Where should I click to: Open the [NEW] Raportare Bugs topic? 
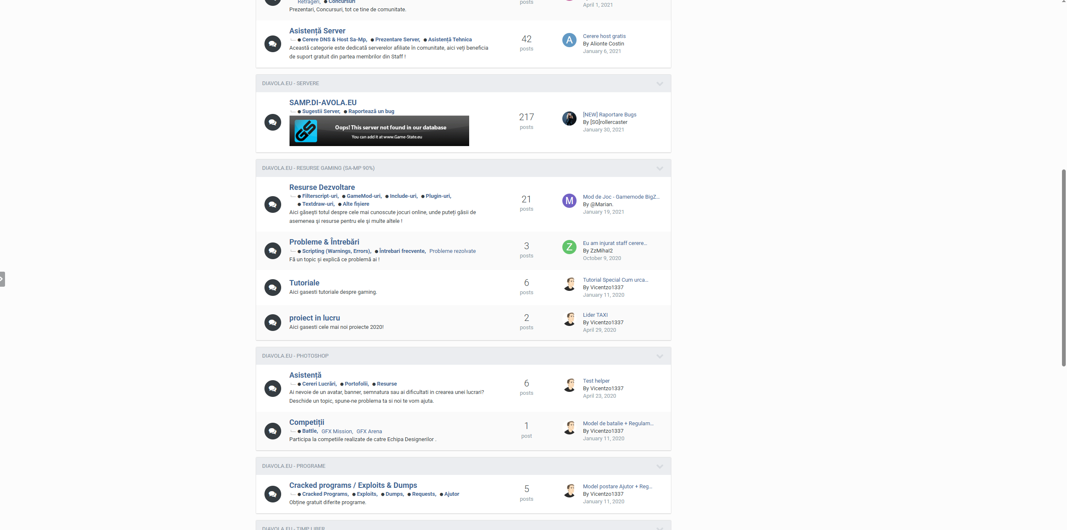pyautogui.click(x=610, y=115)
